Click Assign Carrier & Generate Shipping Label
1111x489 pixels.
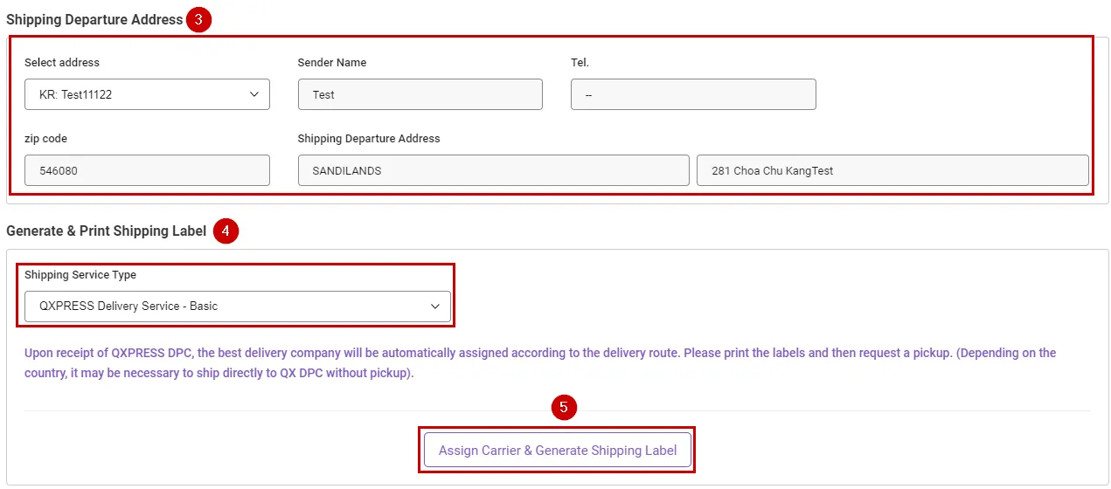click(x=558, y=451)
